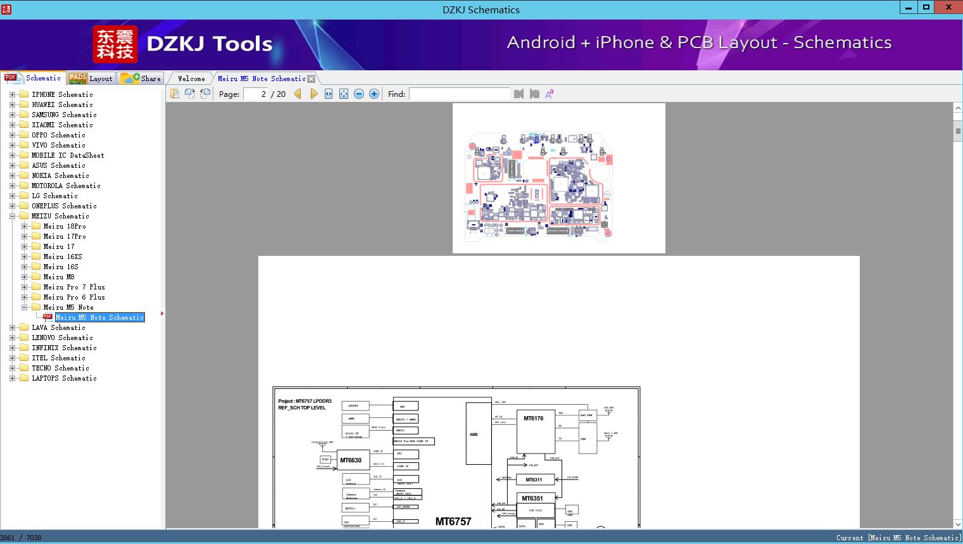
Task: Expand the SAMSUNG Schematic folder
Action: point(12,115)
